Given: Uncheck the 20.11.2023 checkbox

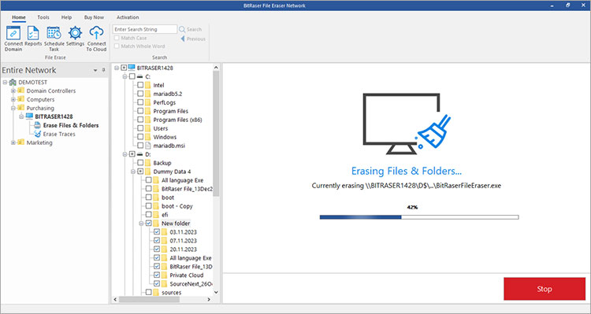Looking at the screenshot, I should 157,249.
